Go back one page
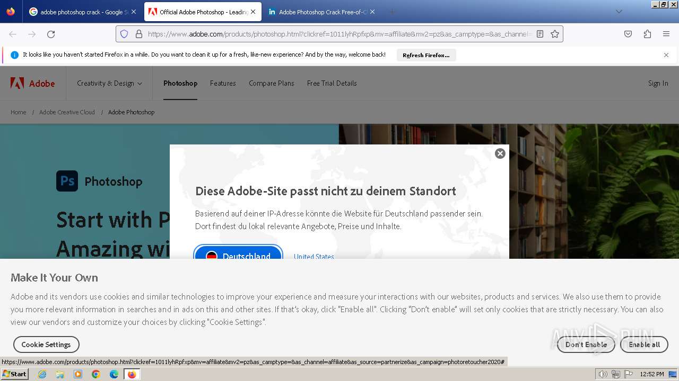 tap(13, 34)
